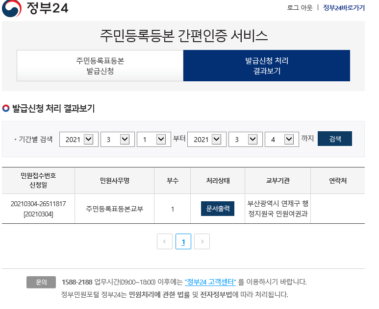Open the 정부24 고객센터 link
This screenshot has width=379, height=309.
(210, 282)
